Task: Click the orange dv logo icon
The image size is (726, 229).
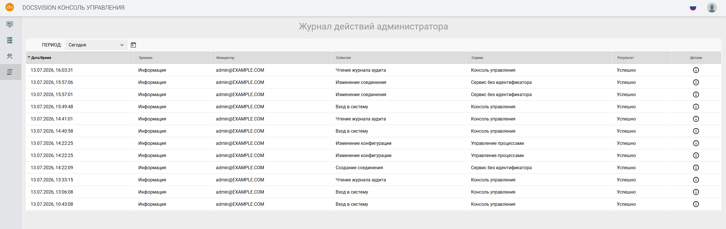Action: [x=10, y=7]
